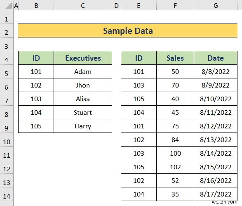The height and width of the screenshot is (206, 242).
Task: Click the Sales value 100
Action: point(175,153)
